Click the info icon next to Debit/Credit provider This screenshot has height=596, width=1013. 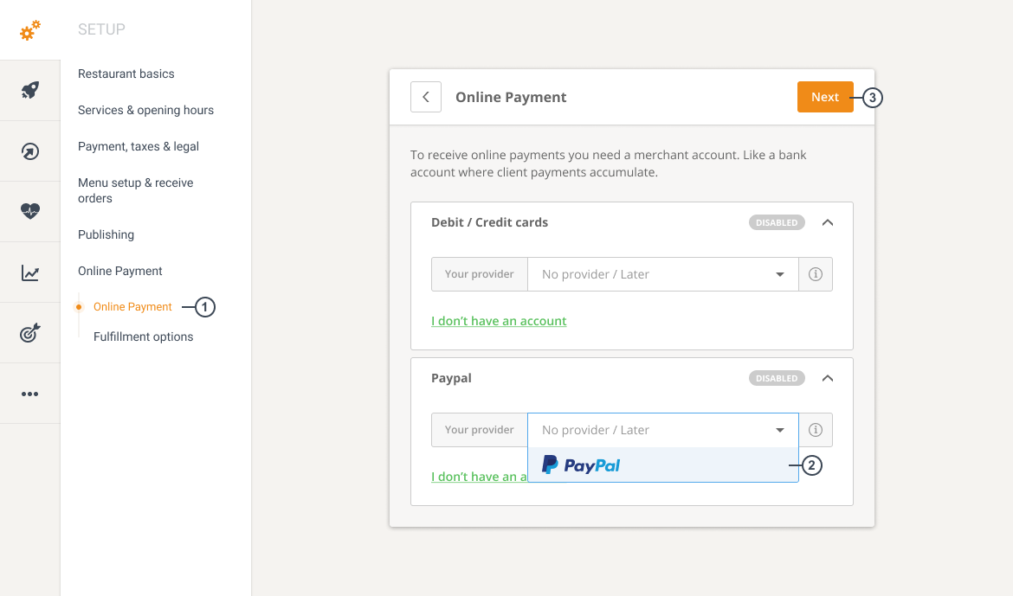click(815, 273)
